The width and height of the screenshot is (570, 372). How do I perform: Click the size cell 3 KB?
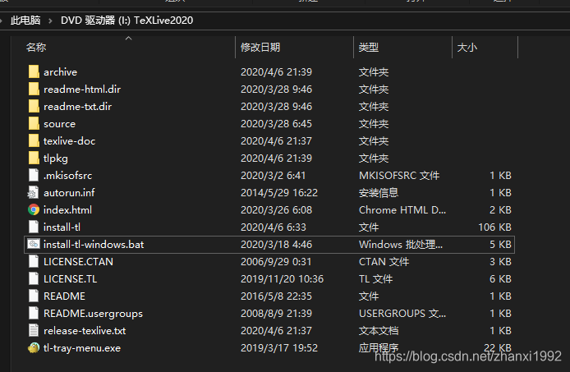tap(500, 262)
